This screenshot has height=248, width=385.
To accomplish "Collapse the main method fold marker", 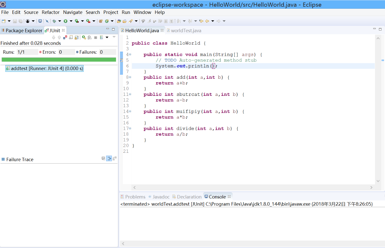I will [x=130, y=54].
